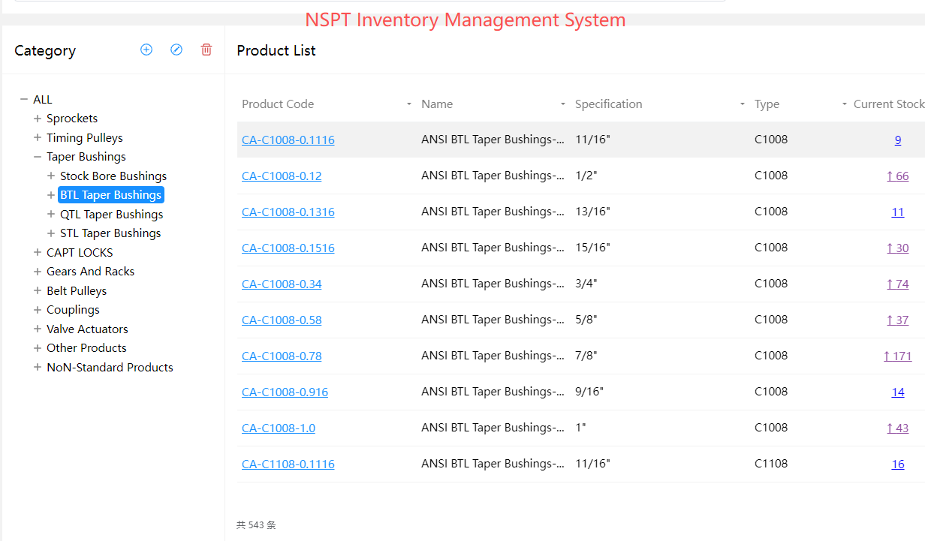Image resolution: width=925 pixels, height=541 pixels.
Task: Select NoN-Standard Products category
Action: click(x=110, y=367)
